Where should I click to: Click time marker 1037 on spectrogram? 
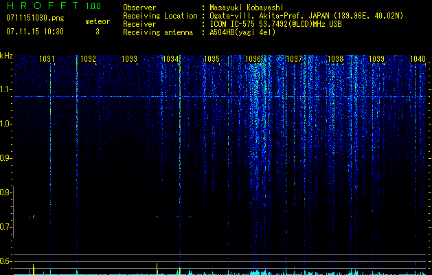294,59
